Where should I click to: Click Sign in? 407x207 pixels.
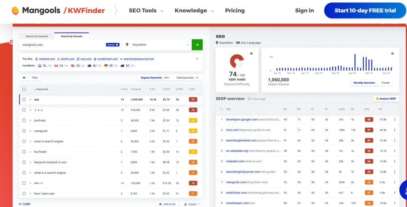click(x=304, y=11)
